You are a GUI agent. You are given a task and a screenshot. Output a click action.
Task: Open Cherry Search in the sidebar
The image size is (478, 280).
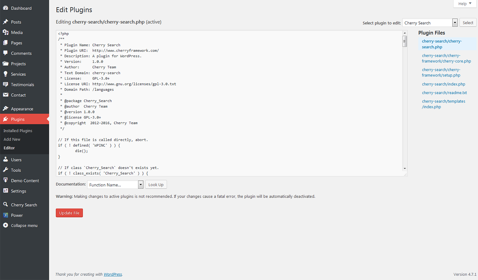[24, 205]
